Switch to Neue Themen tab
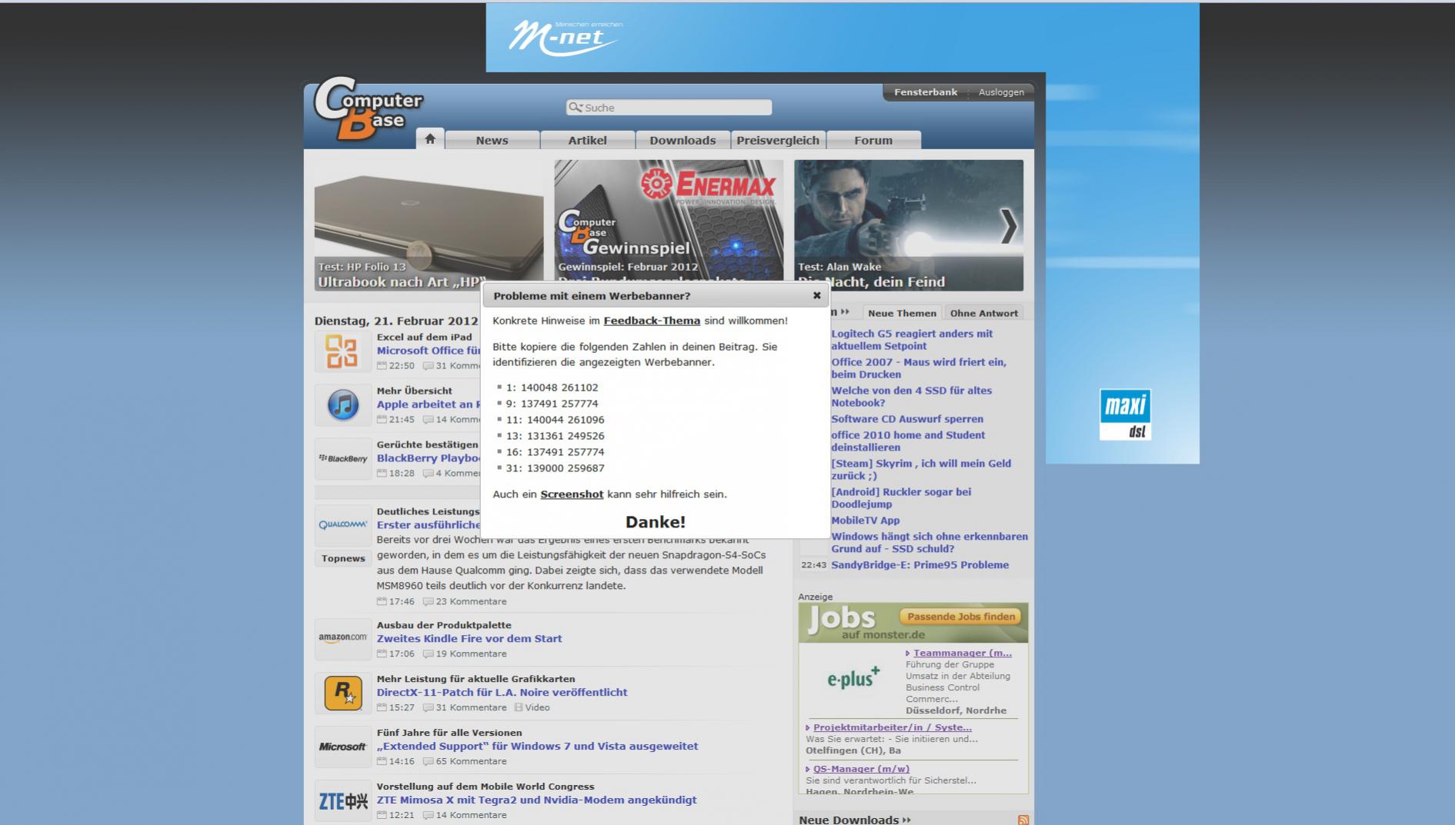Viewport: 1455px width, 825px height. (x=902, y=313)
